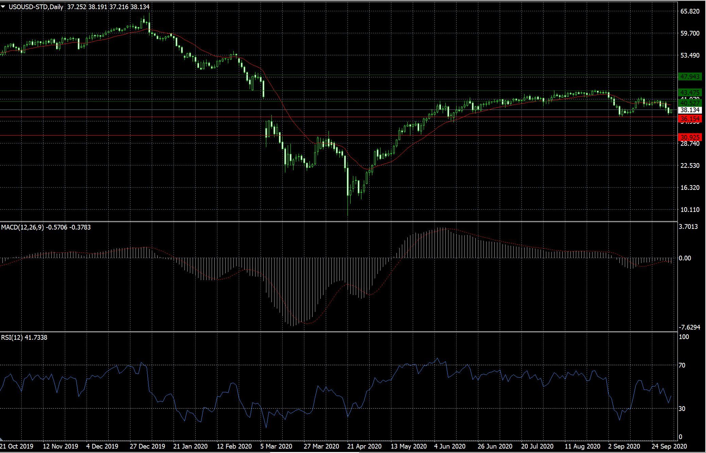Click the RSI 70 level label
The width and height of the screenshot is (706, 453).
tap(682, 366)
